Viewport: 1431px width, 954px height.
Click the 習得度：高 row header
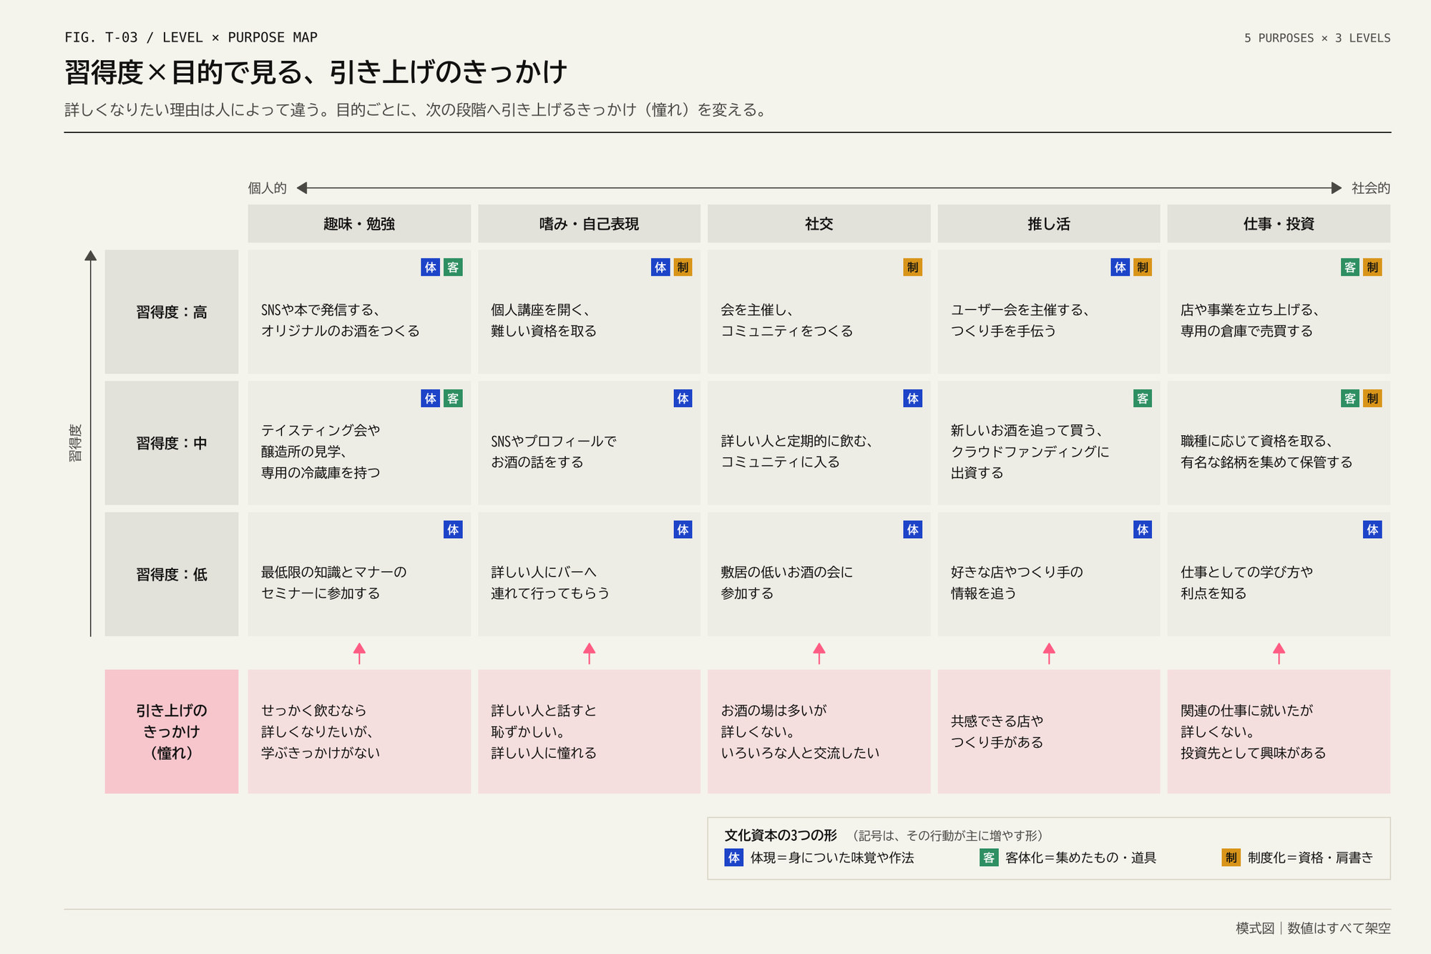tap(172, 312)
